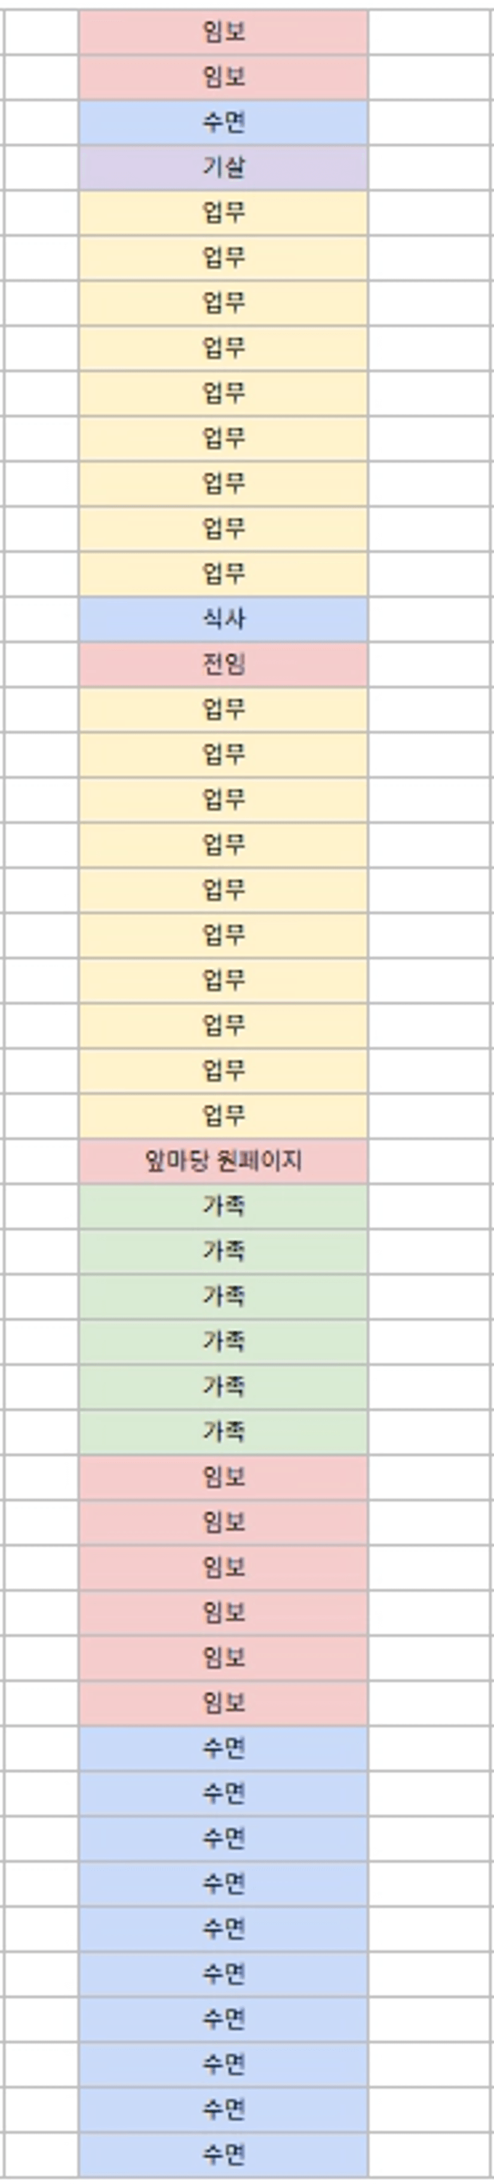
Task: Click the blue 식사 cell
Action: (223, 619)
